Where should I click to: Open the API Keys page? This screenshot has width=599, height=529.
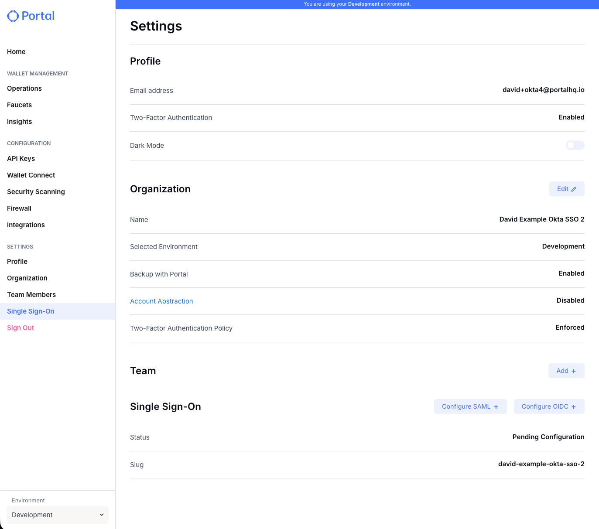(21, 158)
